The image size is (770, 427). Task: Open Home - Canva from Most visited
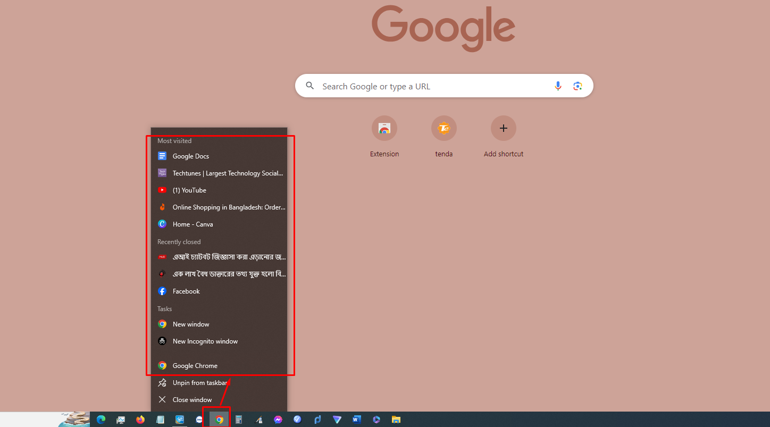(219, 224)
